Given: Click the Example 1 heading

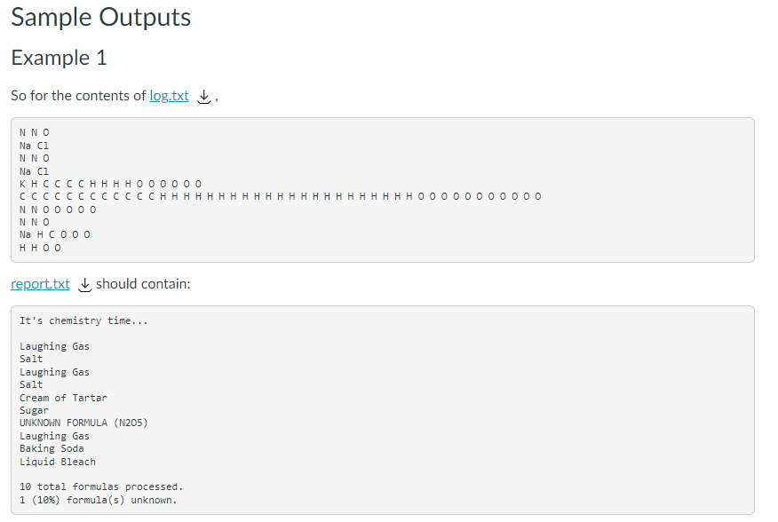Looking at the screenshot, I should (x=59, y=58).
